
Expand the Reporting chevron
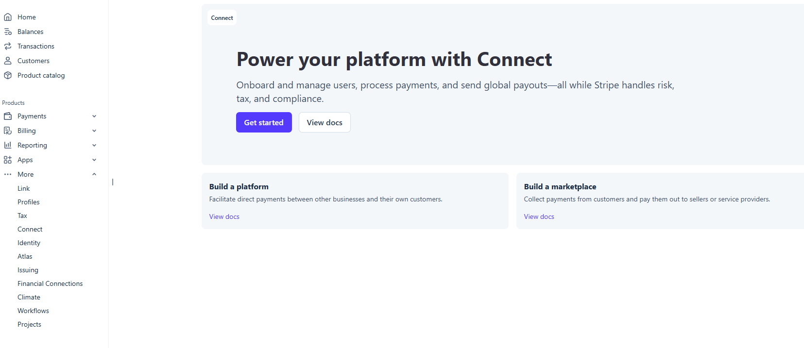(x=94, y=145)
